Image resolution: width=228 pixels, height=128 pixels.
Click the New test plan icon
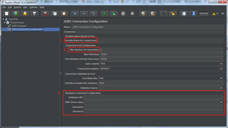[7, 14]
